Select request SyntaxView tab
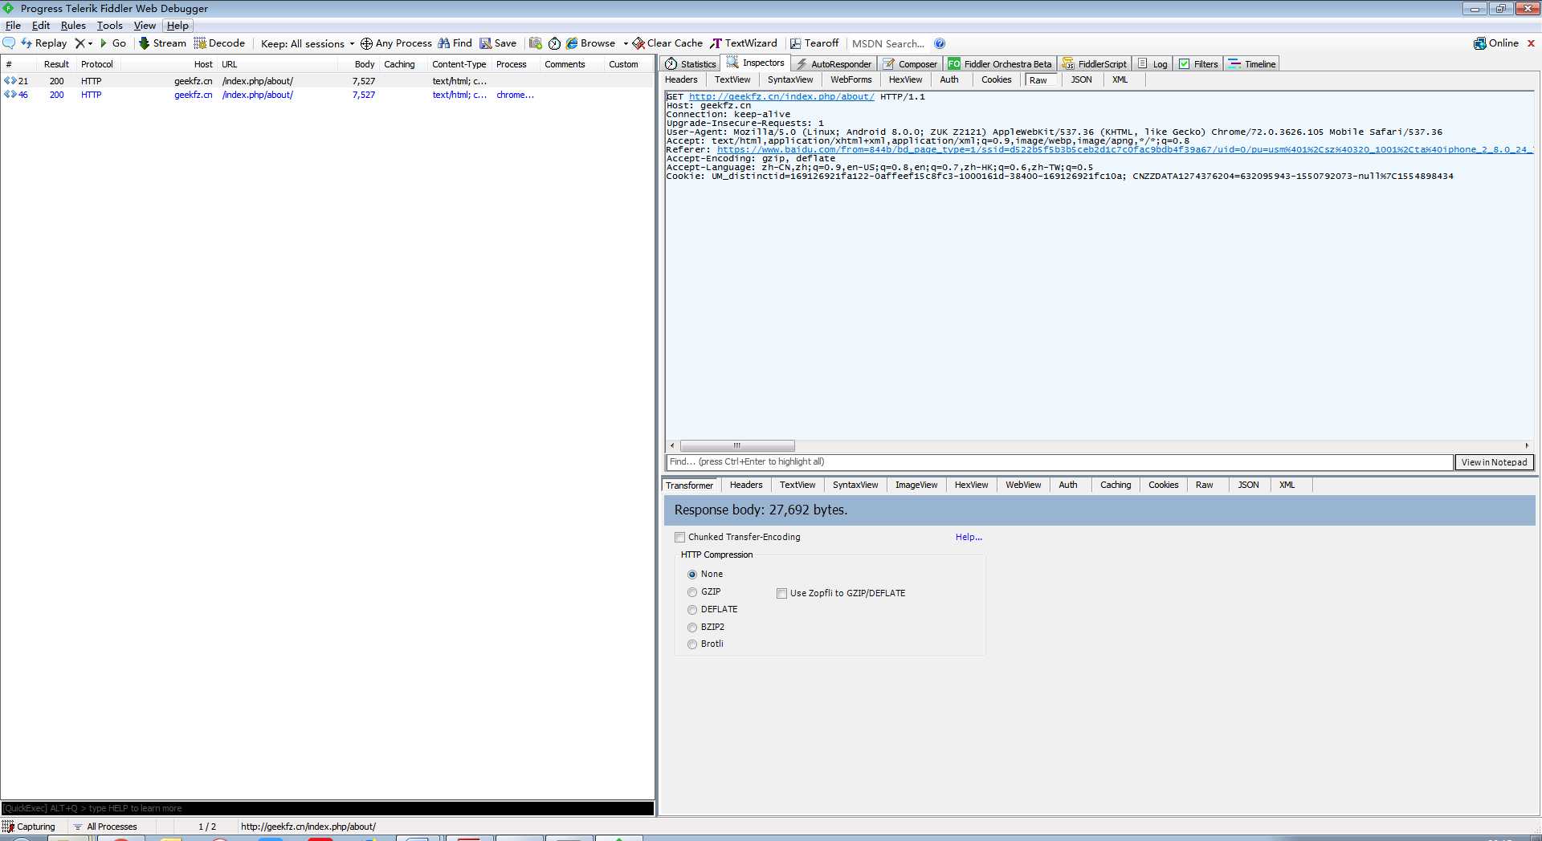Viewport: 1542px width, 841px height. (x=790, y=79)
